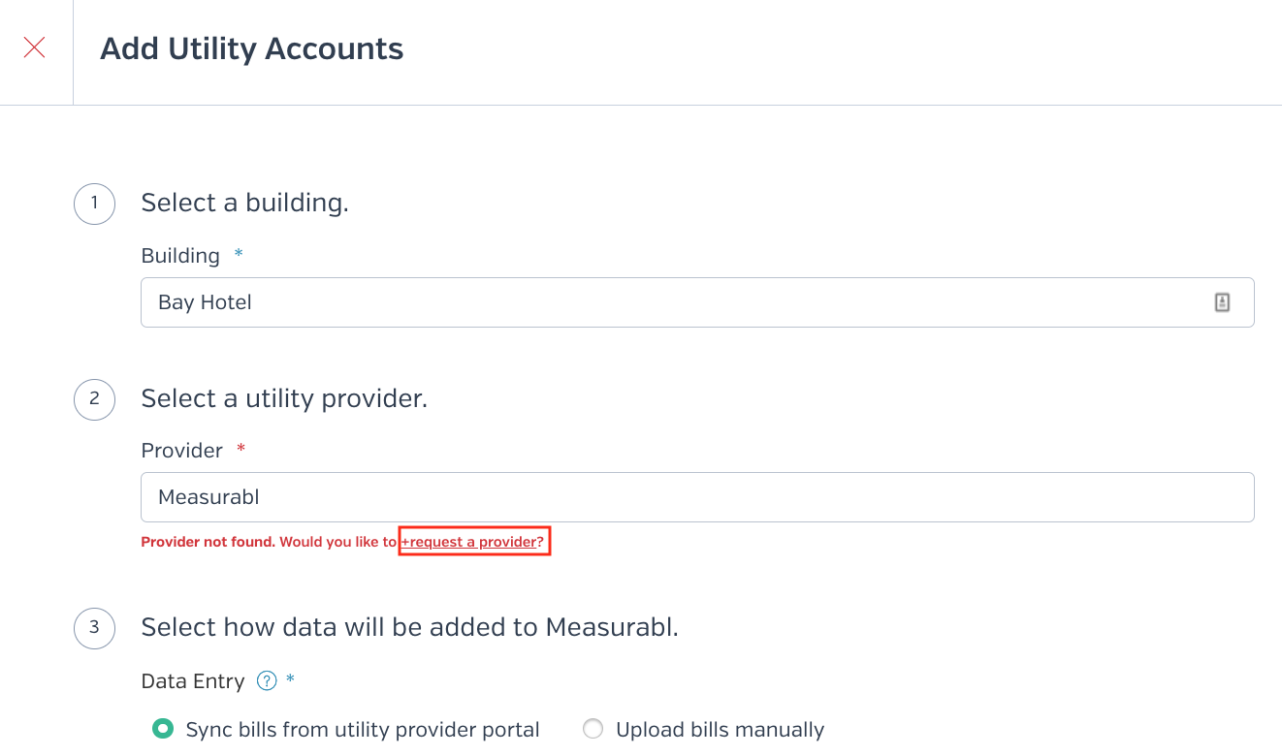Click the Select a utility provider heading
The height and width of the screenshot is (756, 1282).
pos(284,398)
